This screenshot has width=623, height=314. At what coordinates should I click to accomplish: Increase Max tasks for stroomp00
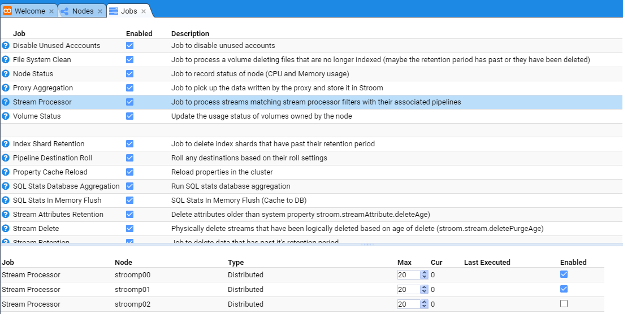(424, 273)
